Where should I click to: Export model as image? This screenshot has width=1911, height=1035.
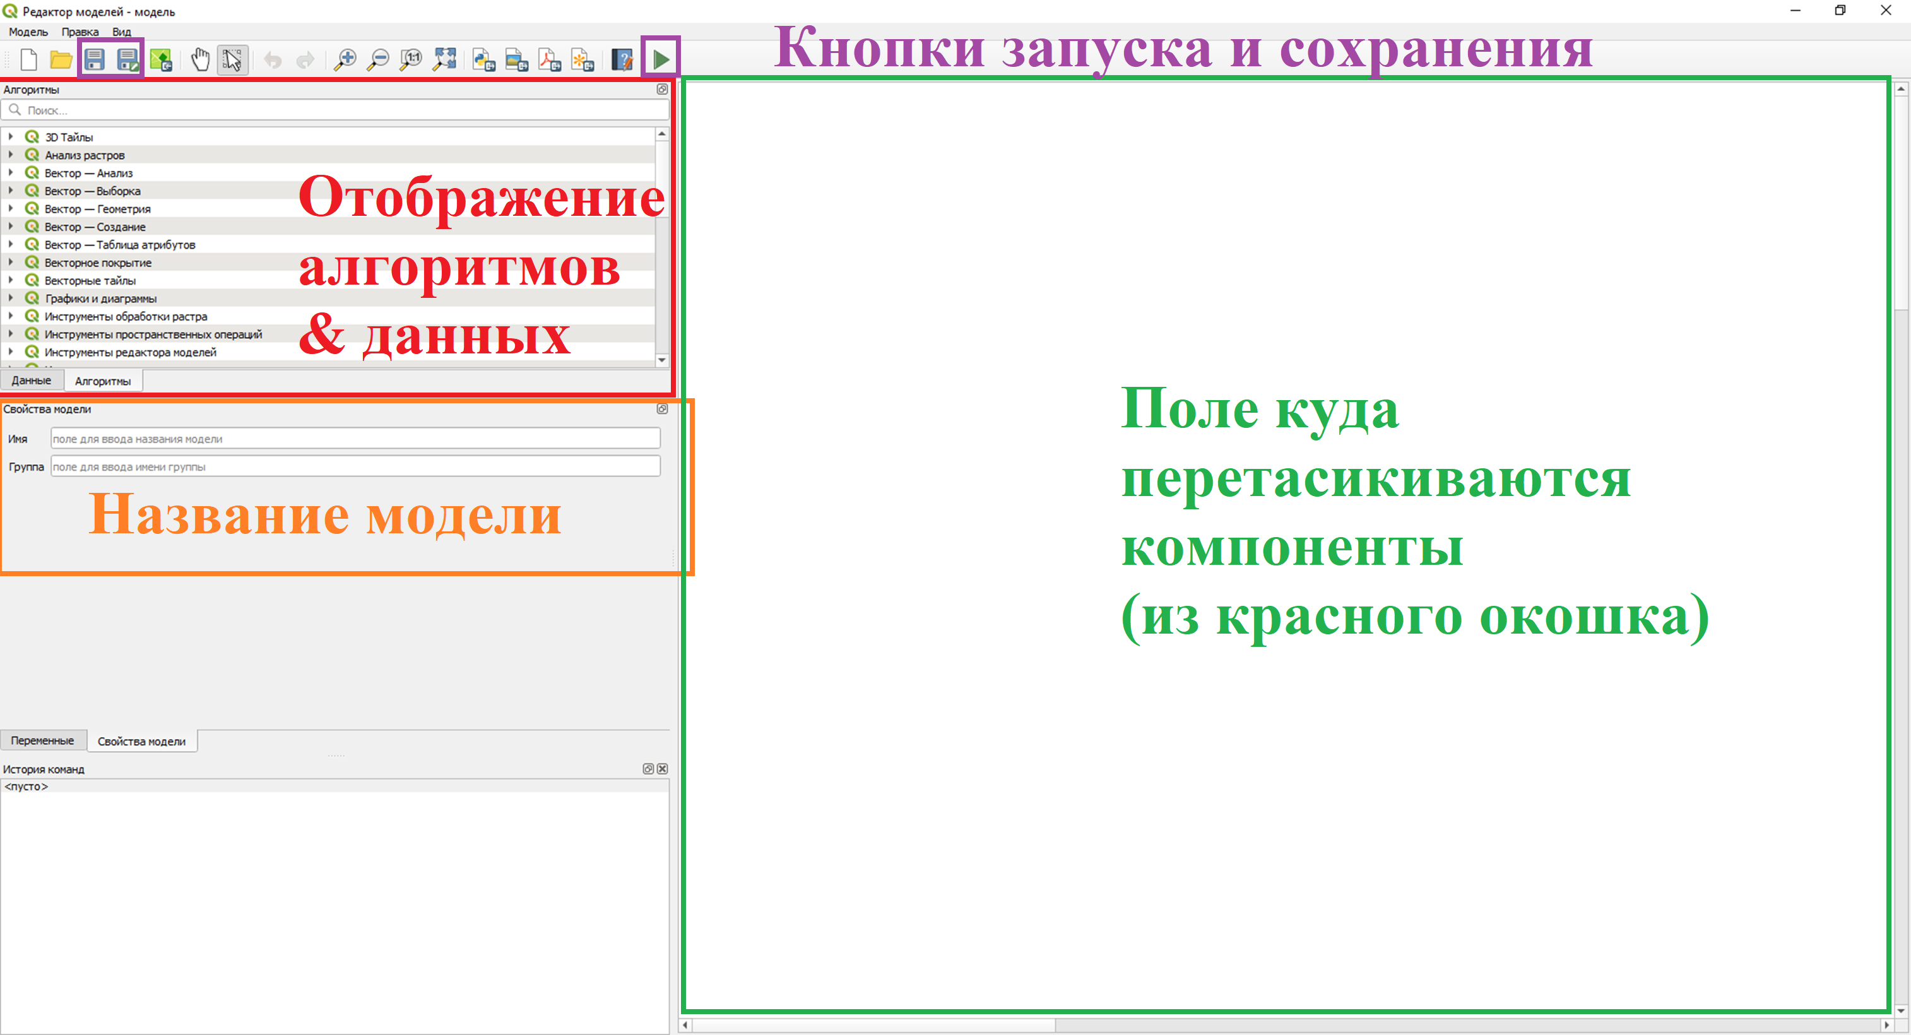[x=517, y=59]
